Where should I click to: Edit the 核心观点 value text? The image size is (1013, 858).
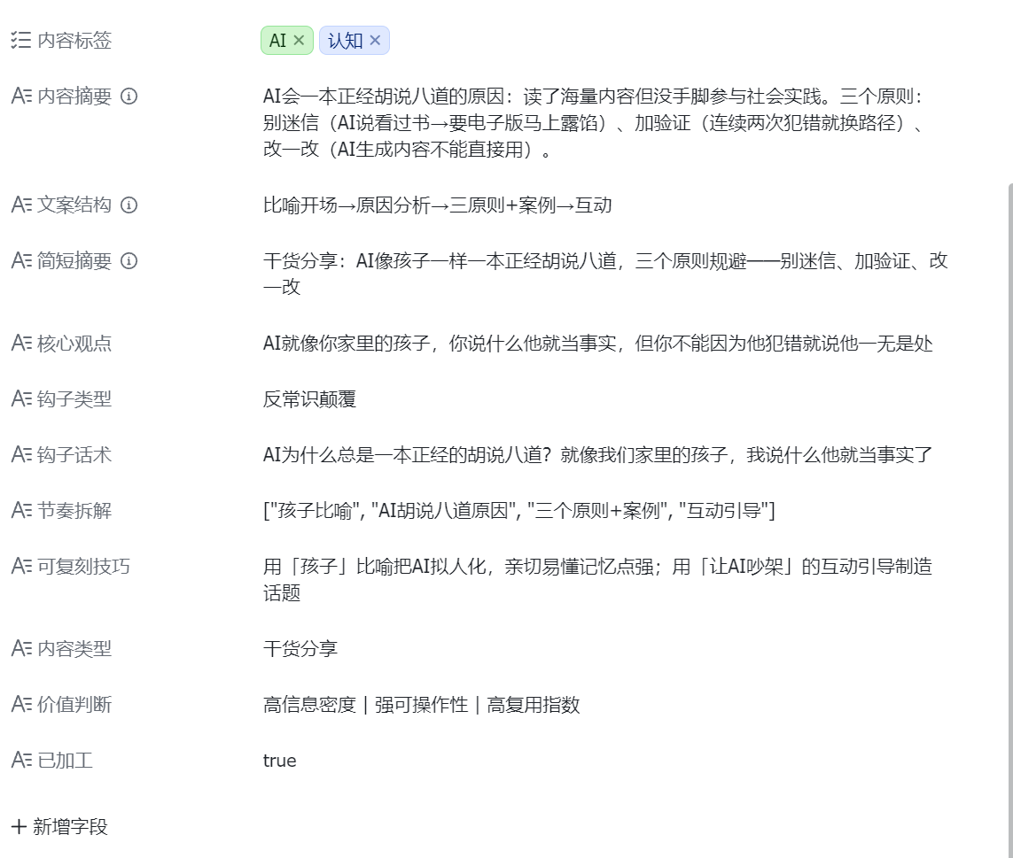click(597, 343)
